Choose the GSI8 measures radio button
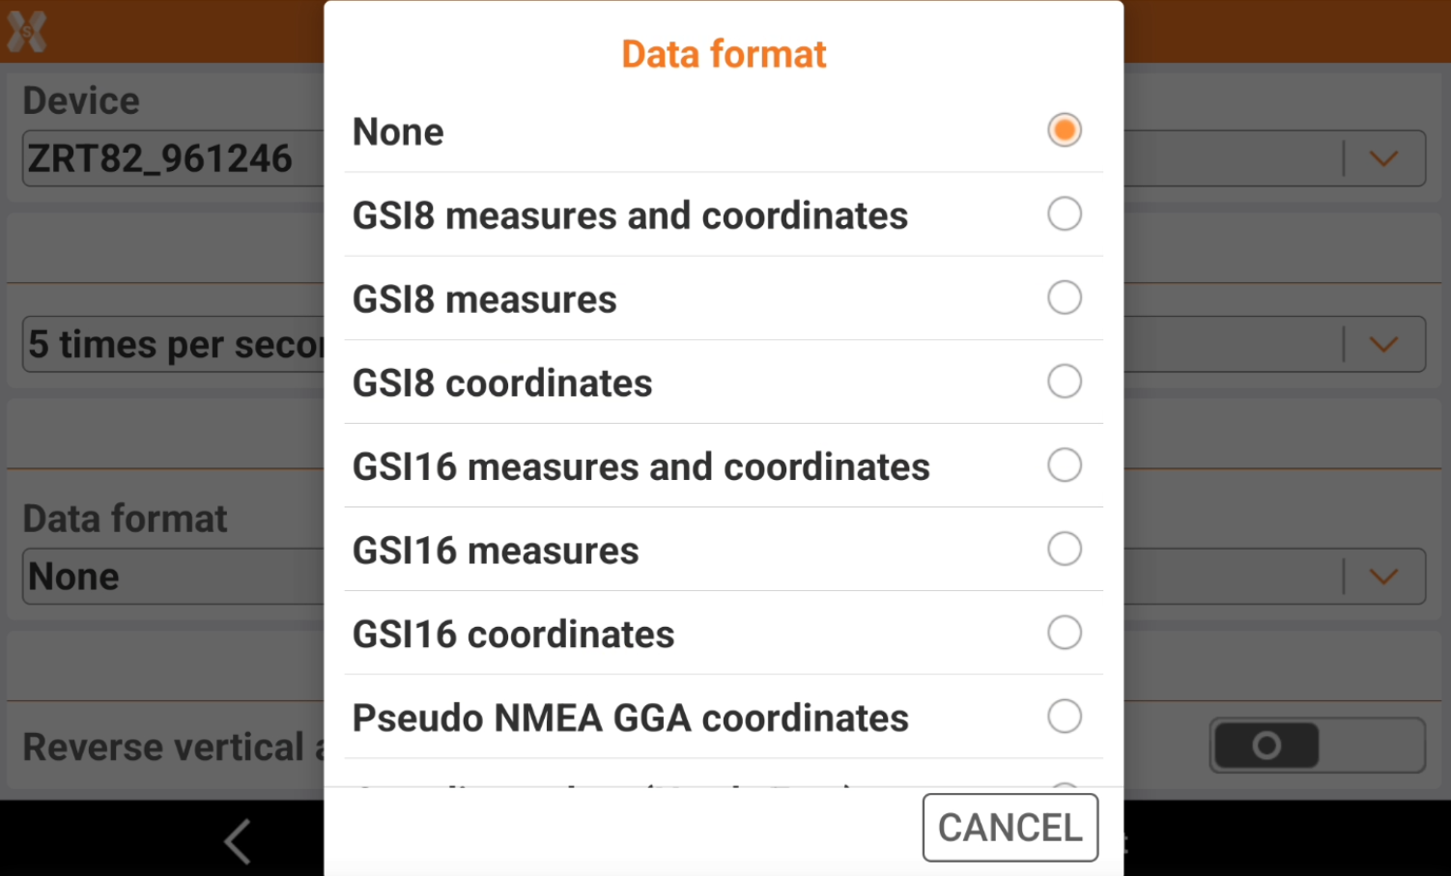This screenshot has height=876, width=1451. pos(1064,297)
